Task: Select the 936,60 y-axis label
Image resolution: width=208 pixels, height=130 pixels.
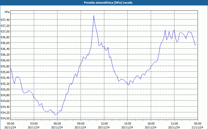Action: coord(5,43)
